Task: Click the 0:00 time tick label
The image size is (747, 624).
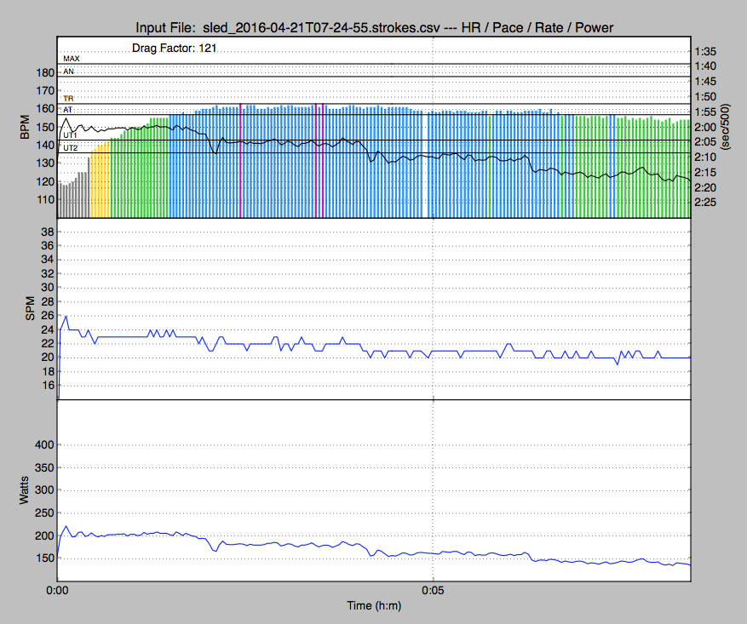Action: (x=58, y=590)
